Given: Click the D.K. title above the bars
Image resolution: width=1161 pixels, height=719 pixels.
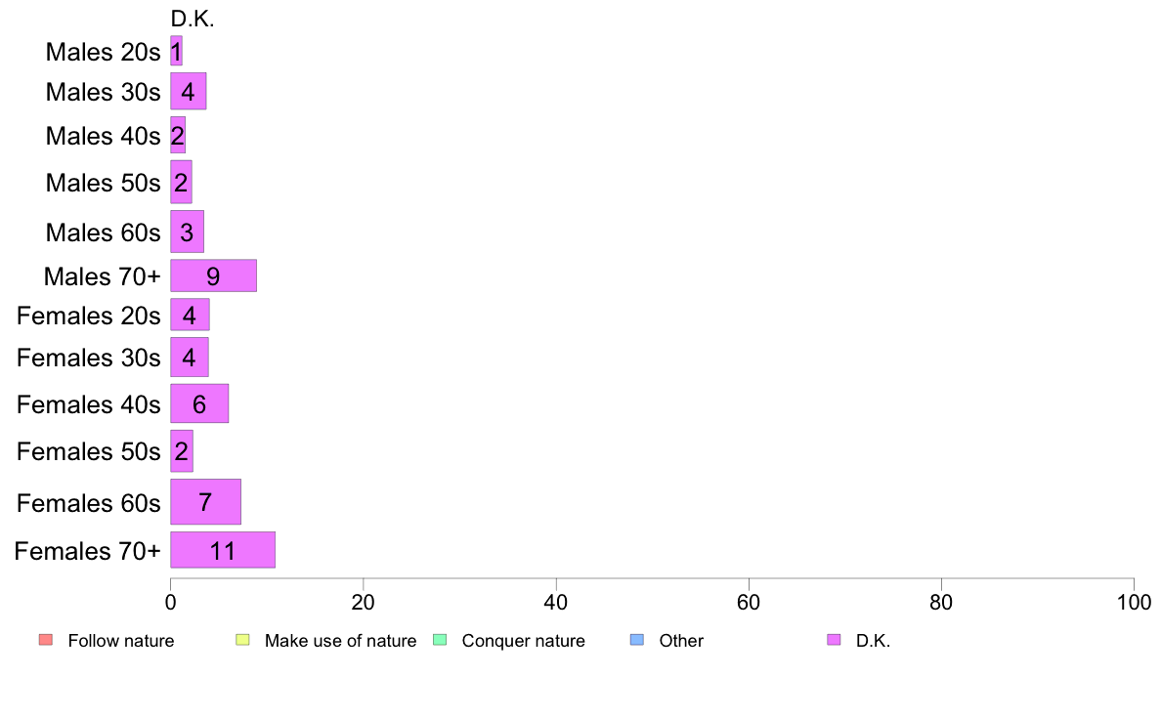Looking at the screenshot, I should (193, 20).
